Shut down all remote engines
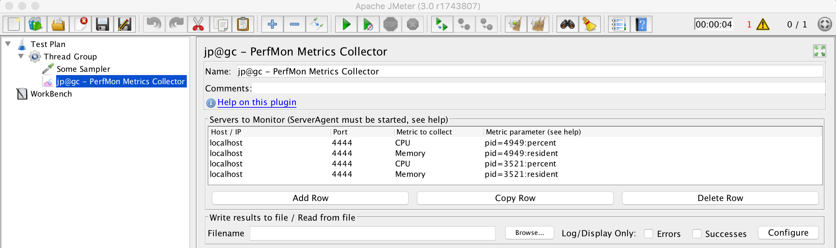The height and width of the screenshot is (248, 836). [x=487, y=24]
